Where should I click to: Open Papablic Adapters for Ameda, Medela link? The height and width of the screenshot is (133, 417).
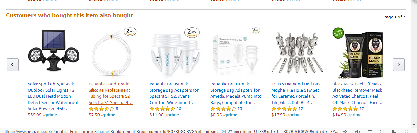click(x=236, y=93)
